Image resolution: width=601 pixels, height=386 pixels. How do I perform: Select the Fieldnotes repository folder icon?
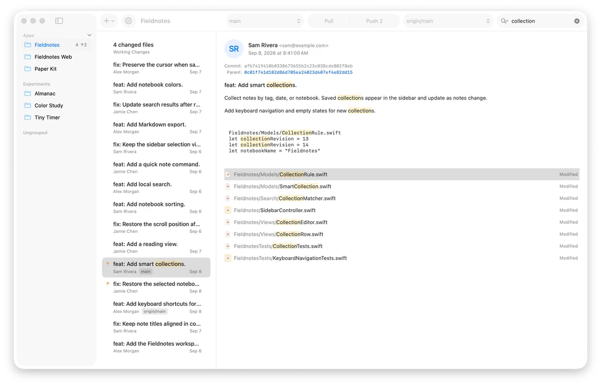pyautogui.click(x=28, y=45)
